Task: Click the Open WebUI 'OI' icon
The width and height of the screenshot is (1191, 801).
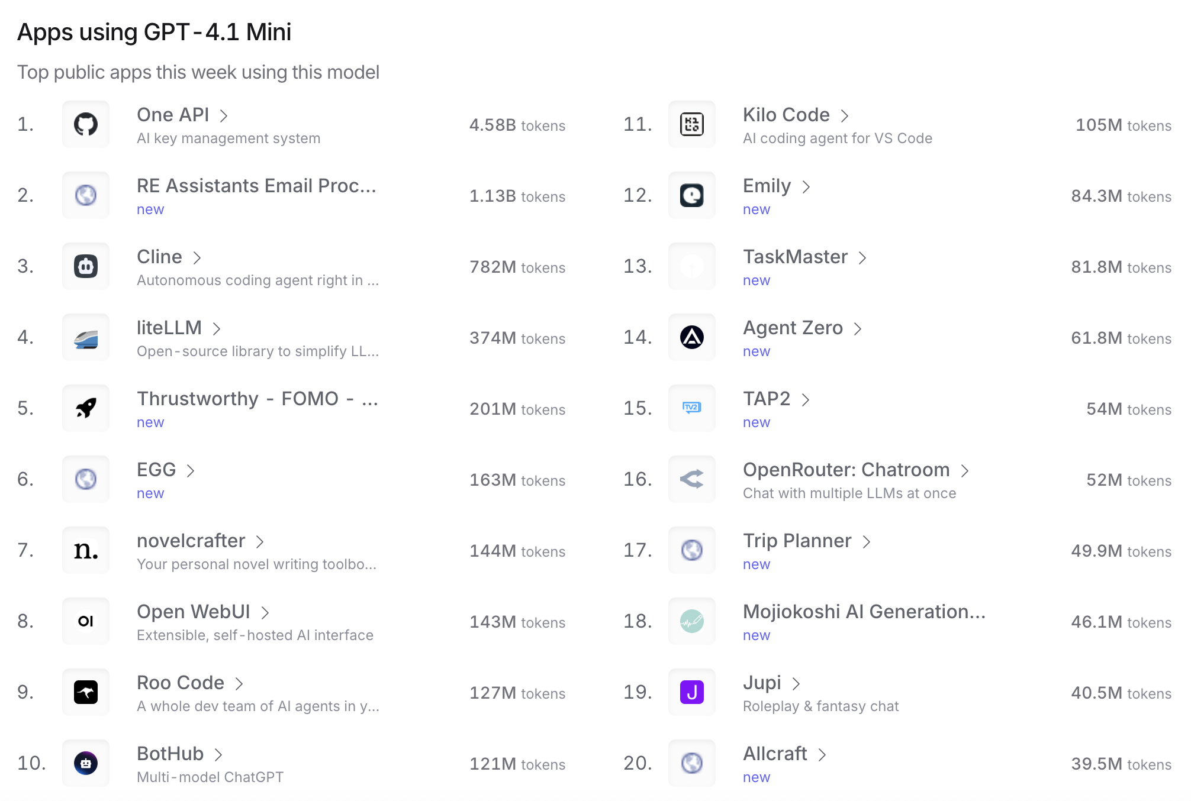Action: tap(86, 621)
